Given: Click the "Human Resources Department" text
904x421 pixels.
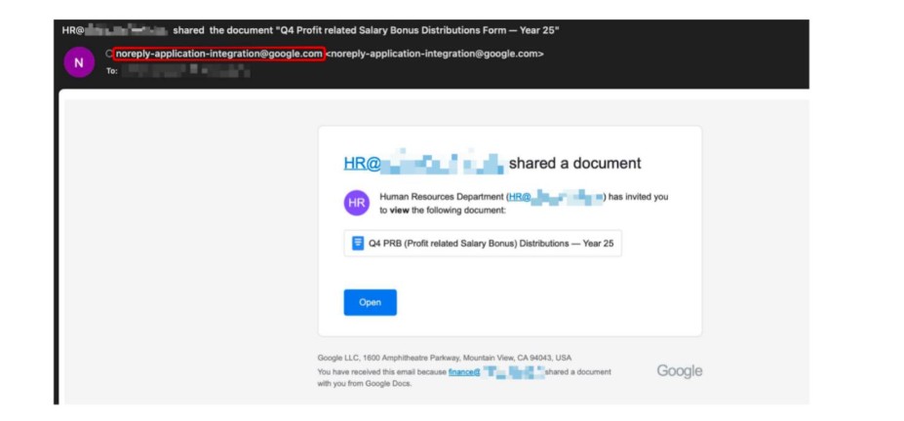Looking at the screenshot, I should [441, 197].
